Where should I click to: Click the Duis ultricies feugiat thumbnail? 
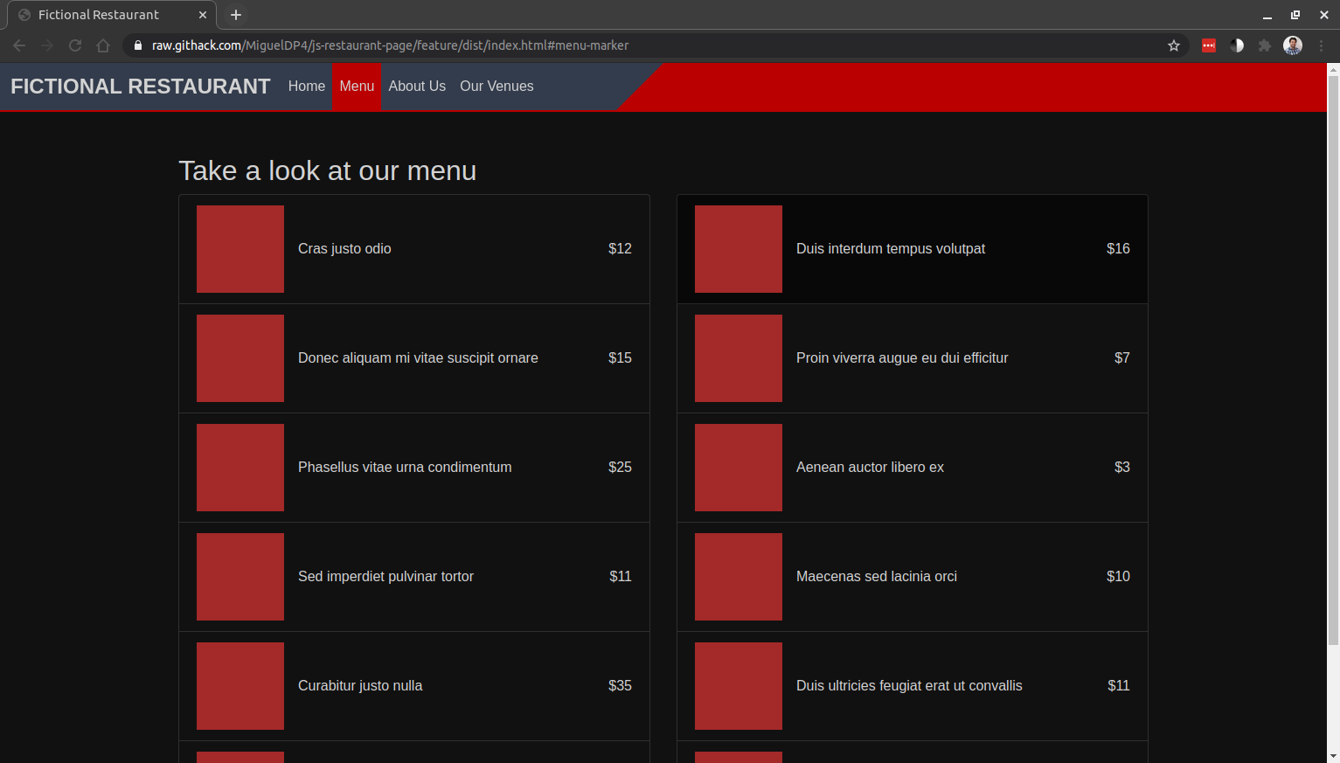[739, 686]
